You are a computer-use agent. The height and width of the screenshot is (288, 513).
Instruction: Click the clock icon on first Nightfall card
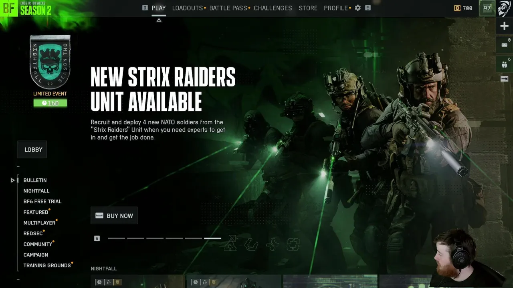(99, 282)
